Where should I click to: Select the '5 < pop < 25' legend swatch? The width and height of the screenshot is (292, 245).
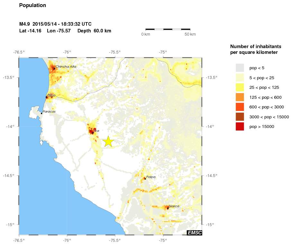click(240, 78)
